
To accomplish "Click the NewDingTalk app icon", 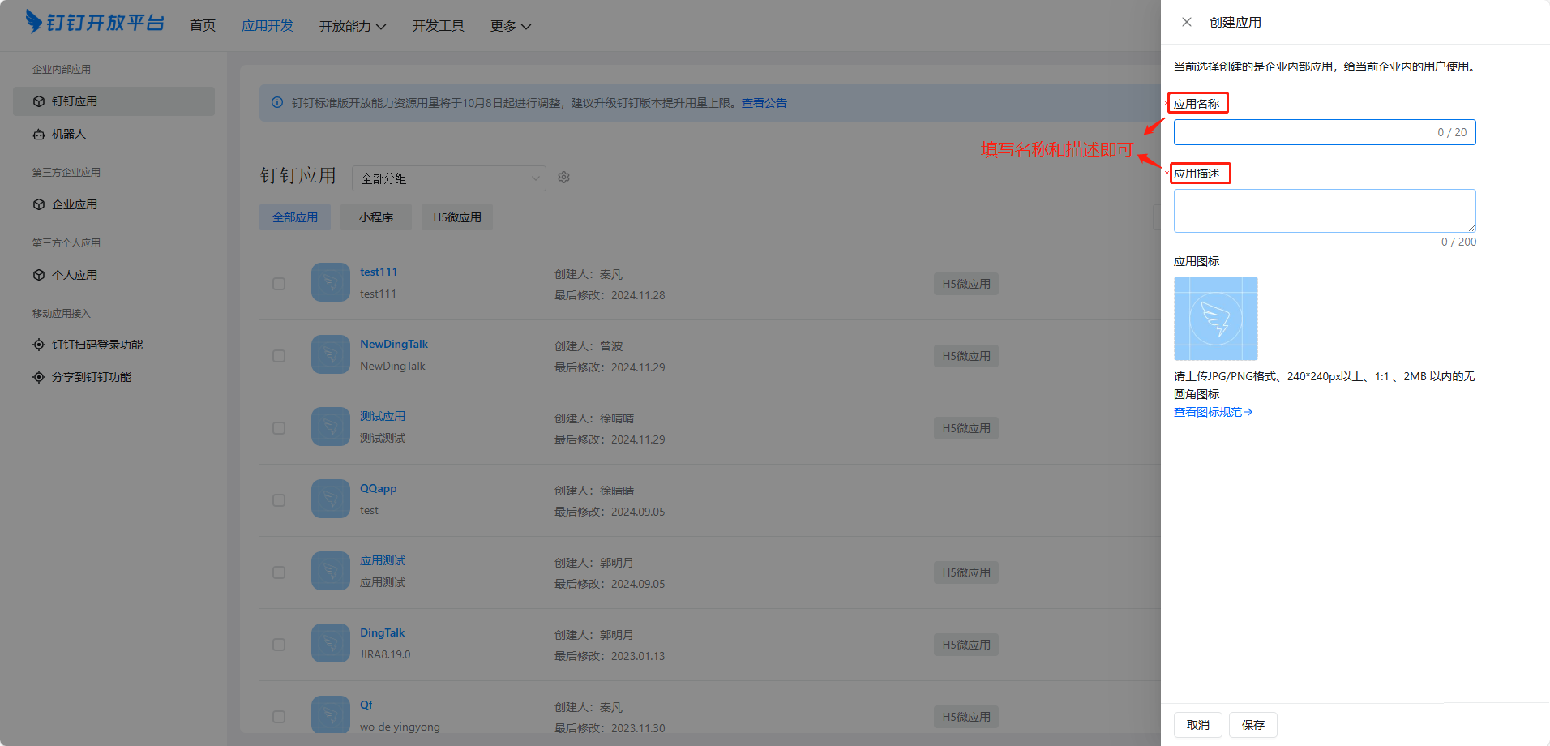I will click(x=330, y=355).
